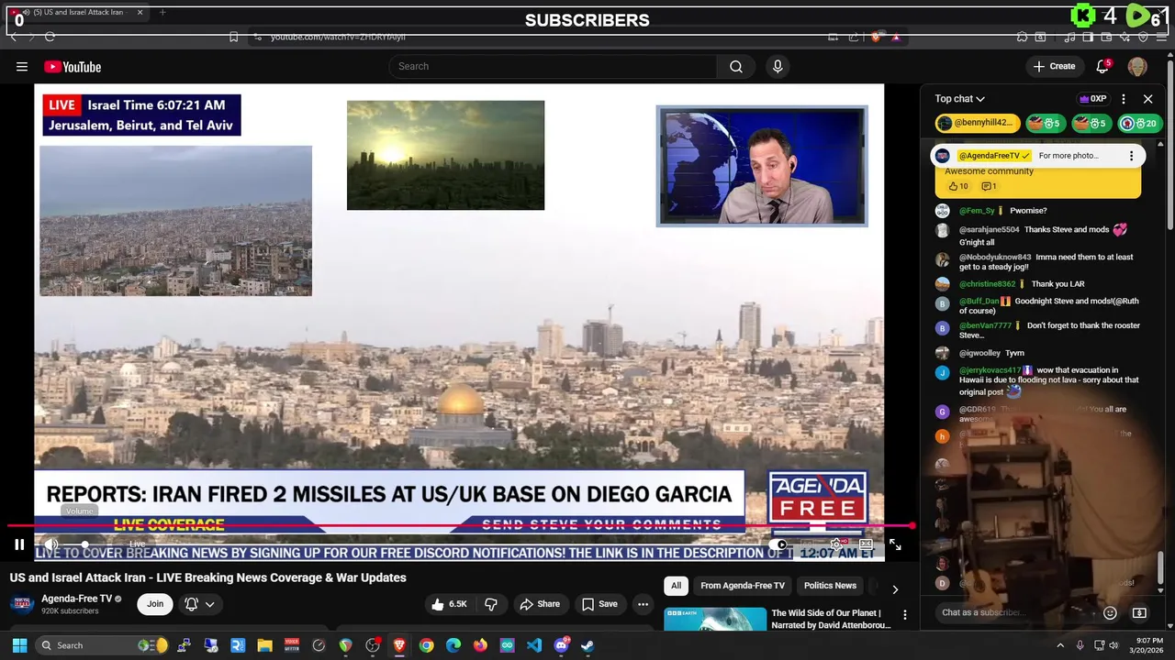Save video to playlist

(599, 604)
